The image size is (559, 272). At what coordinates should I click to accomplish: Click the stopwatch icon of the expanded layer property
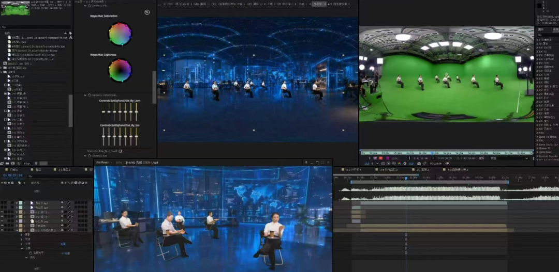pyautogui.click(x=31, y=253)
